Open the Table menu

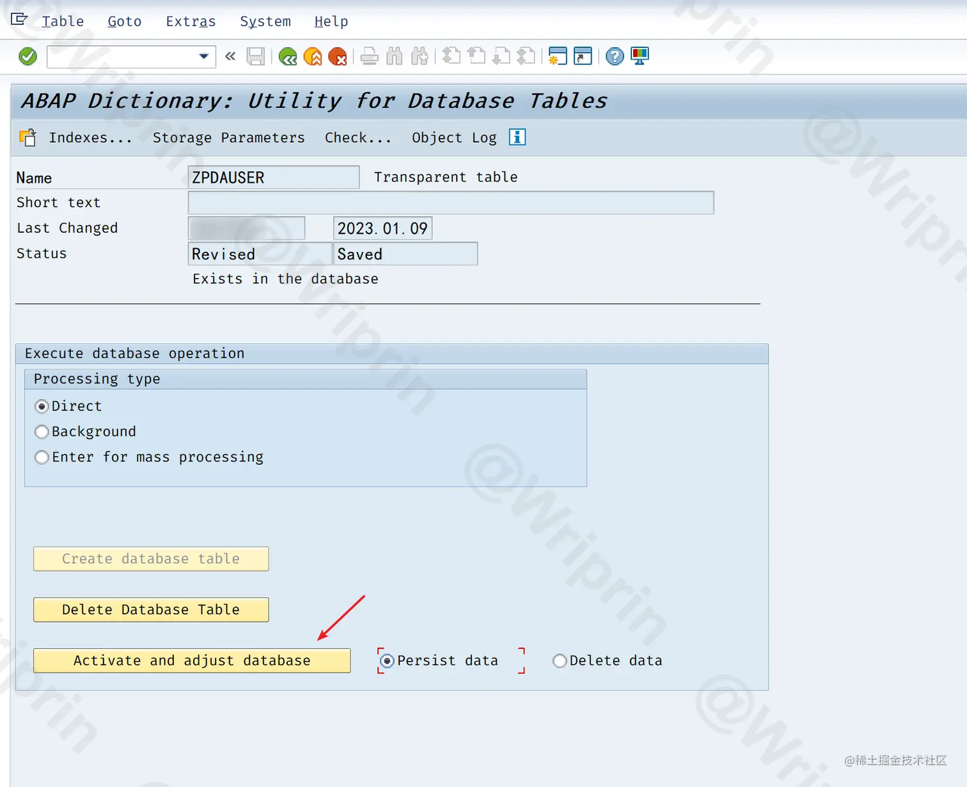click(x=63, y=21)
